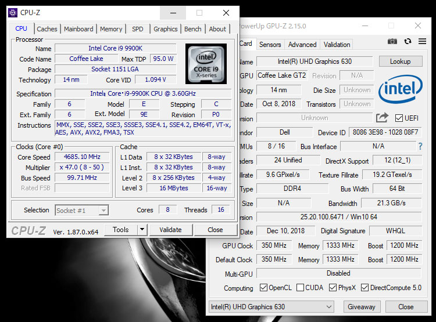Click the Multi-GPU Disabled field
The width and height of the screenshot is (436, 322).
339,273
